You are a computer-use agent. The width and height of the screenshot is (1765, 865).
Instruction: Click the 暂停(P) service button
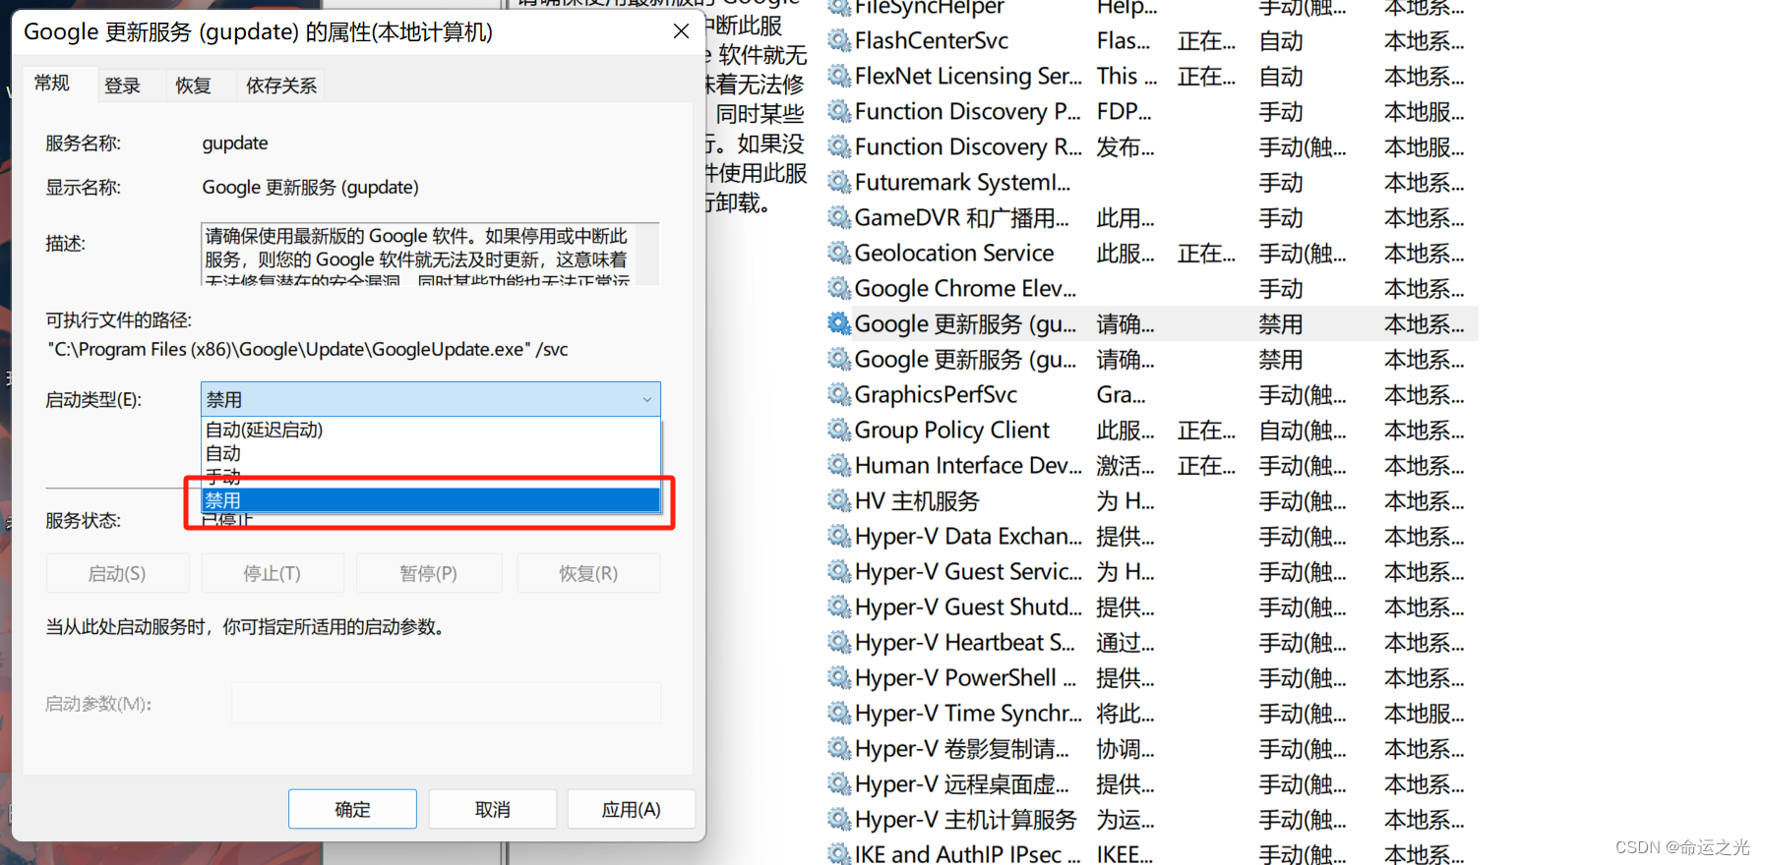(x=429, y=573)
